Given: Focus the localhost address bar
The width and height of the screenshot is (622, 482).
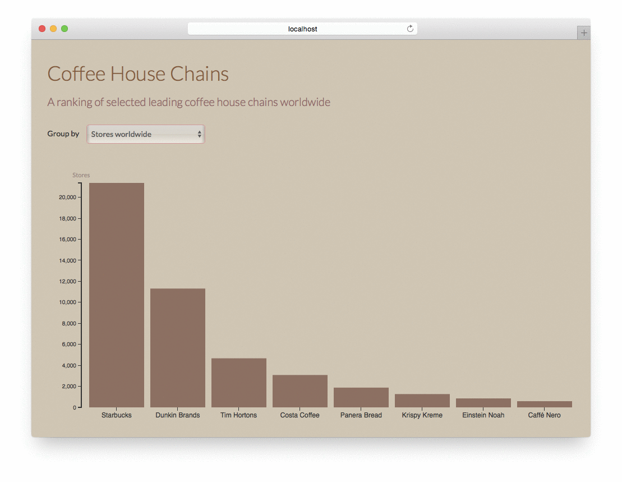Looking at the screenshot, I should pos(302,29).
